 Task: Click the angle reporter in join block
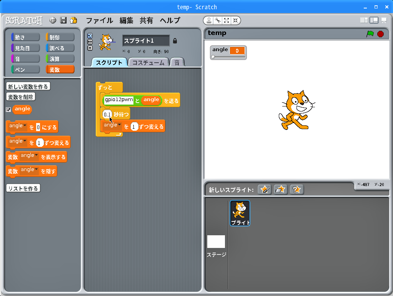pyautogui.click(x=151, y=100)
